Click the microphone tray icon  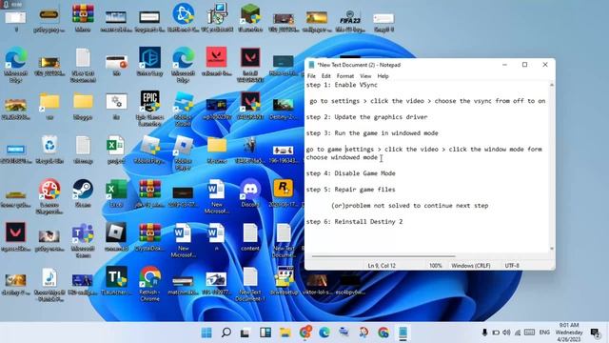[484, 333]
